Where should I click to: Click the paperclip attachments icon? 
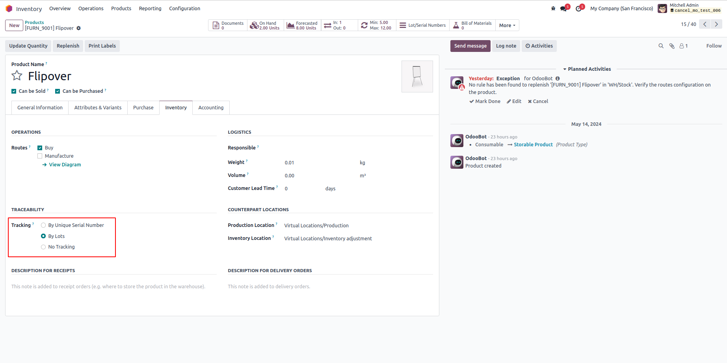(672, 46)
